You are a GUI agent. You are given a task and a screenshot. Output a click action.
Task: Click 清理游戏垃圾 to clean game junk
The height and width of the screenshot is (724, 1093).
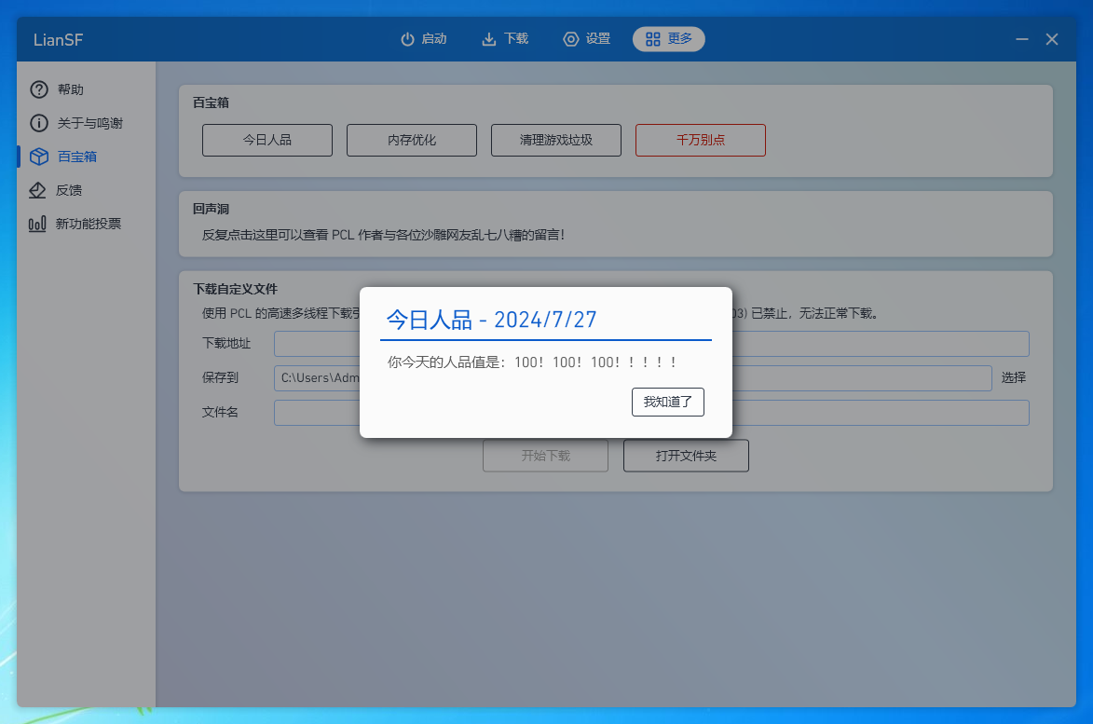[x=555, y=140]
